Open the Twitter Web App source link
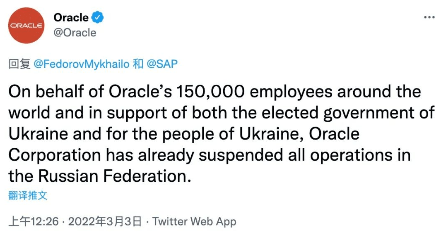 (194, 221)
